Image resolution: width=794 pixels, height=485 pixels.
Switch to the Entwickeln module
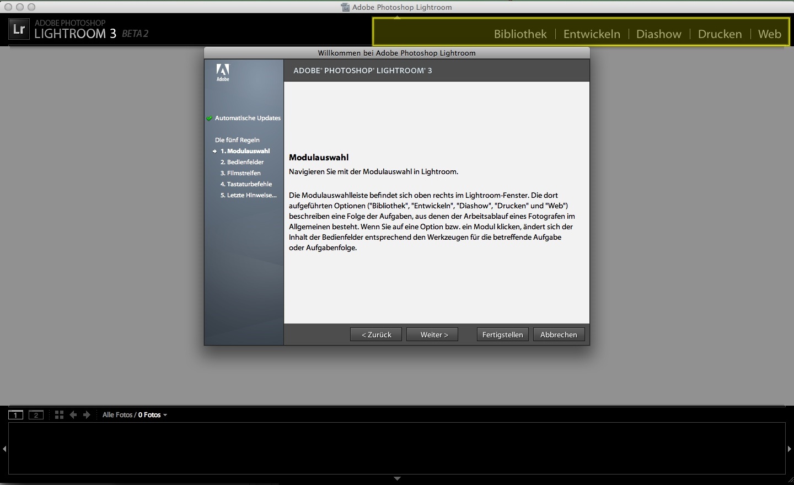[x=591, y=34]
